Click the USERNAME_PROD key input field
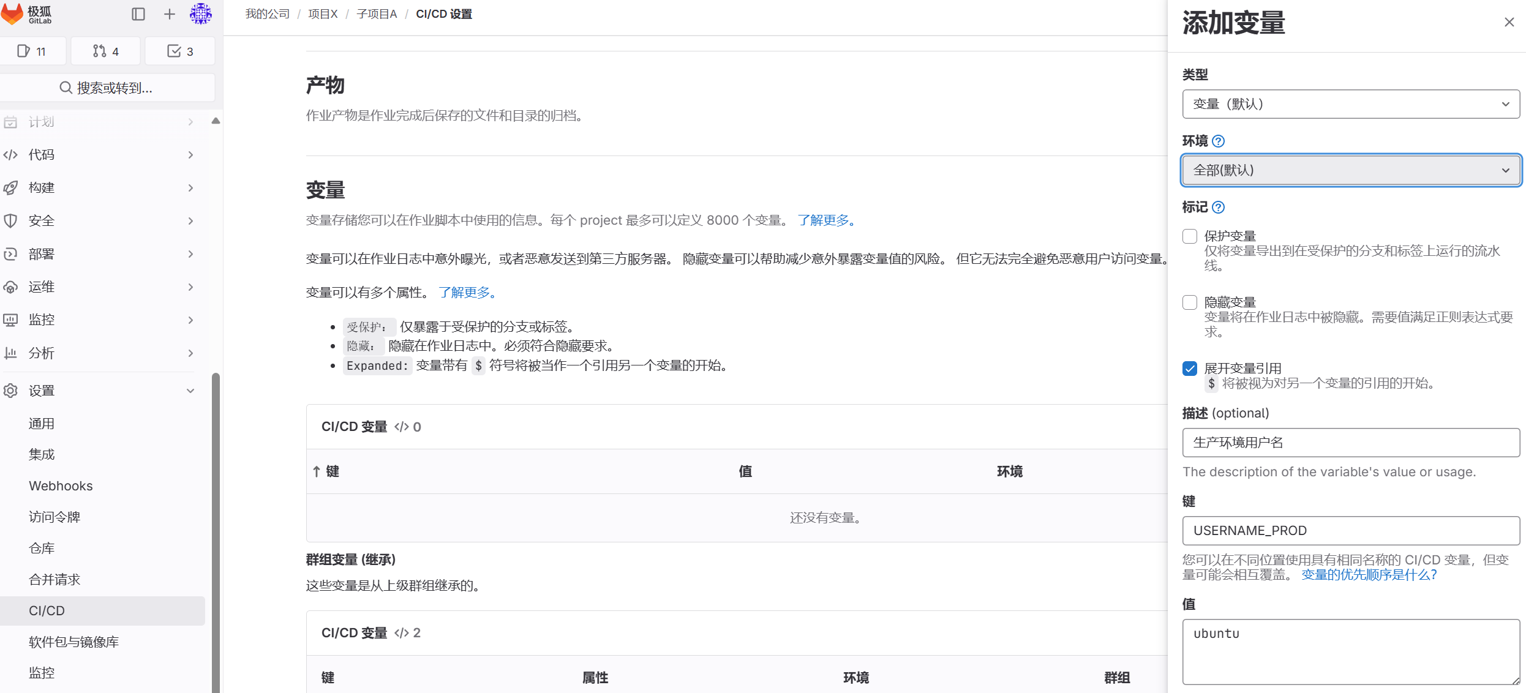The image size is (1526, 693). point(1351,531)
